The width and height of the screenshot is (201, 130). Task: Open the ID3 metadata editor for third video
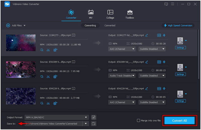159,88
